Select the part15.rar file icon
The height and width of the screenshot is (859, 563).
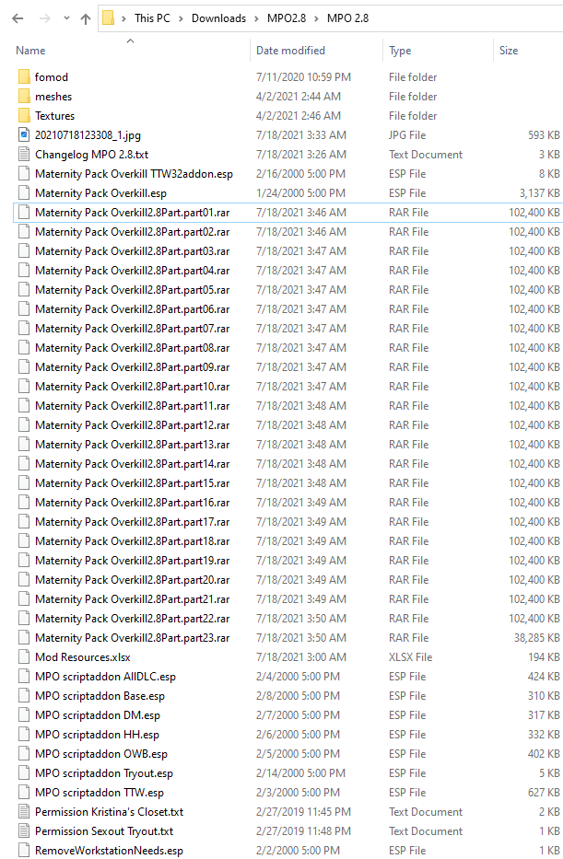(x=24, y=483)
